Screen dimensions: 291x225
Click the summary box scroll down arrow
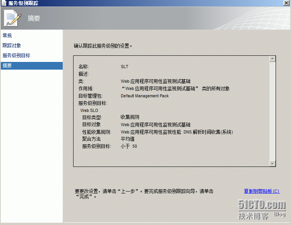click(x=272, y=163)
